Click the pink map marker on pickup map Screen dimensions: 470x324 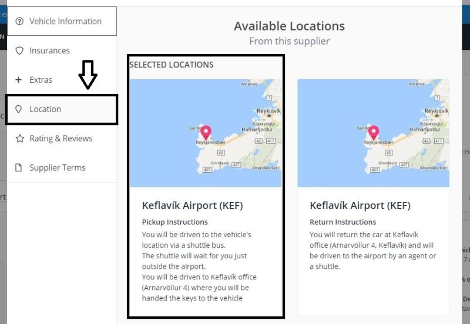[206, 133]
